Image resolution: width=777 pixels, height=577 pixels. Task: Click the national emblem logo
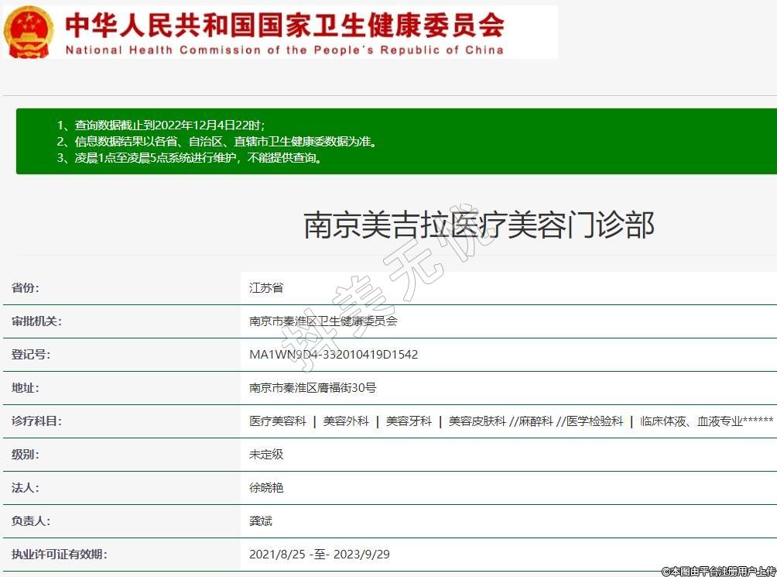[29, 33]
